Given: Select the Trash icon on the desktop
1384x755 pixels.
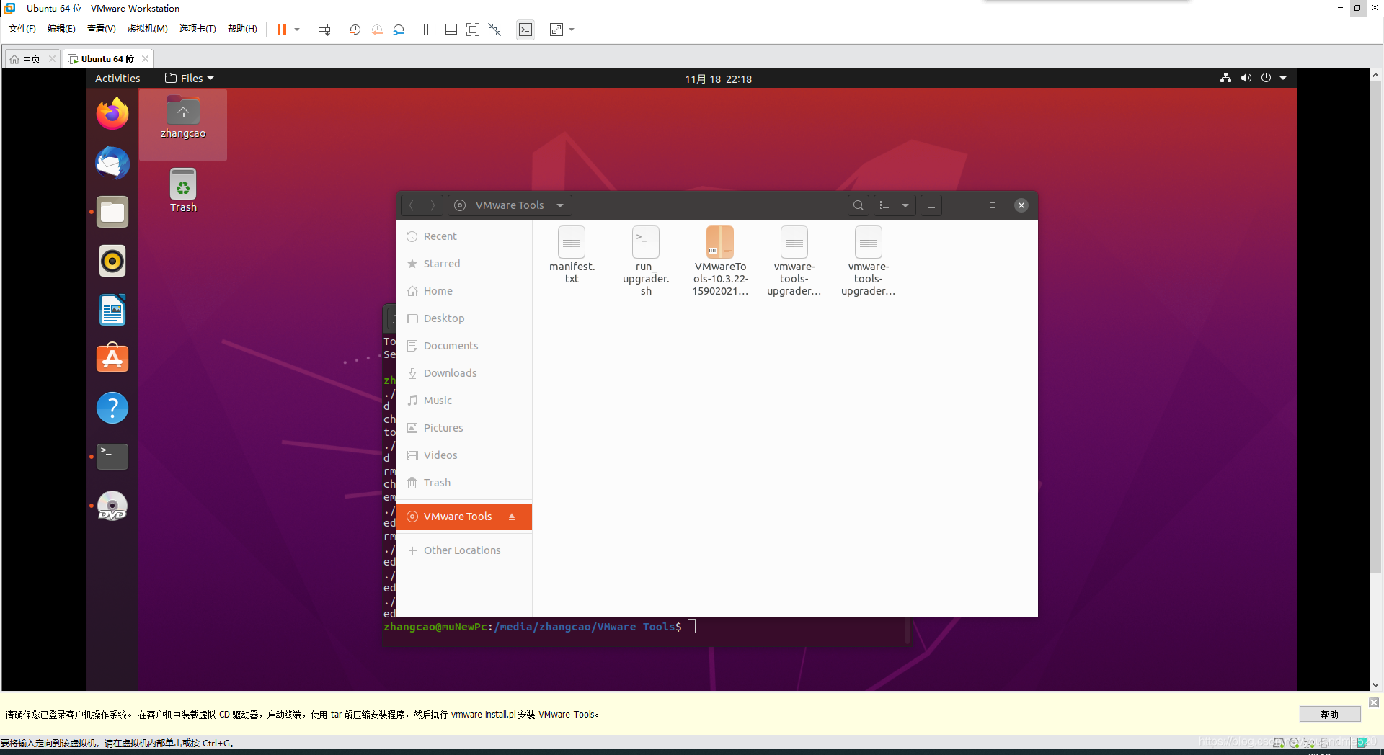Looking at the screenshot, I should (183, 190).
